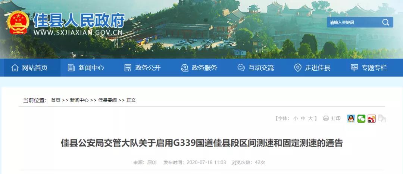
Task: Click the copy link icon
Action: [x=382, y=118]
